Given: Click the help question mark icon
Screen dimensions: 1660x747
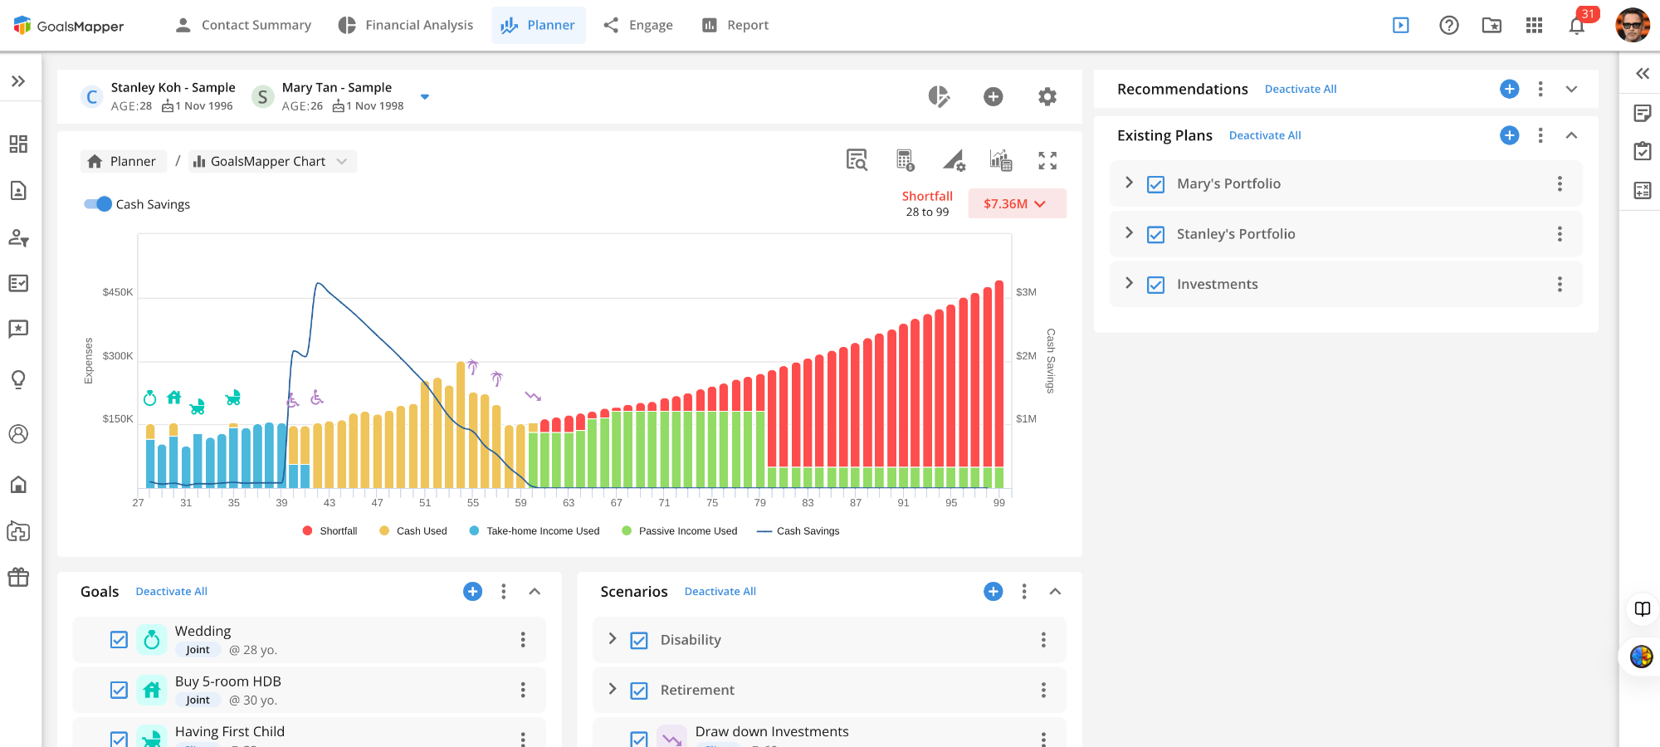Looking at the screenshot, I should click(x=1448, y=26).
